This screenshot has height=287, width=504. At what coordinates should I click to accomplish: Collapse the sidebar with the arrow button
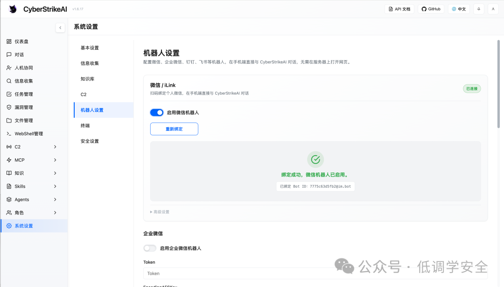pos(60,27)
